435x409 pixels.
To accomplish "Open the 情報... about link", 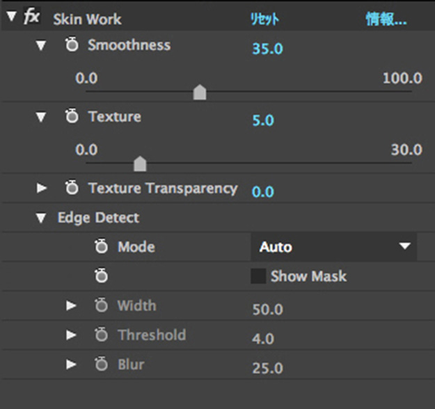I will 386,19.
